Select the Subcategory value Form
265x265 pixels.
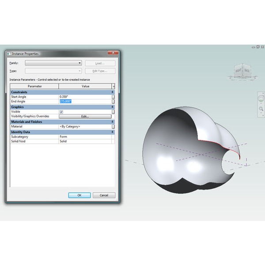pyautogui.click(x=85, y=137)
